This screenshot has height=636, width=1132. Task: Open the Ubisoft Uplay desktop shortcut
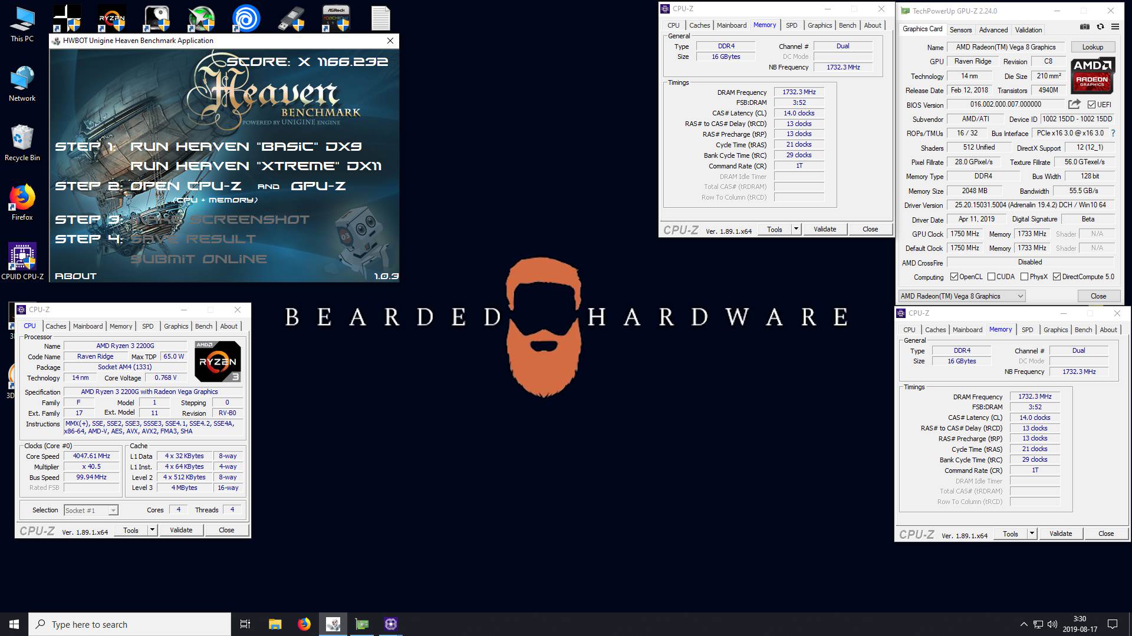pos(246,18)
